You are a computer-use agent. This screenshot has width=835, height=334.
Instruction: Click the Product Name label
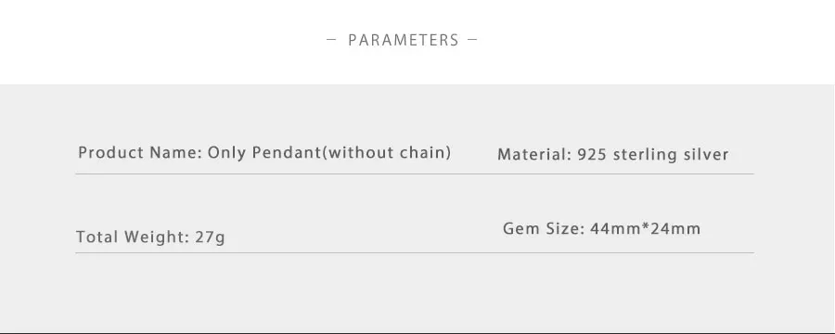click(140, 153)
